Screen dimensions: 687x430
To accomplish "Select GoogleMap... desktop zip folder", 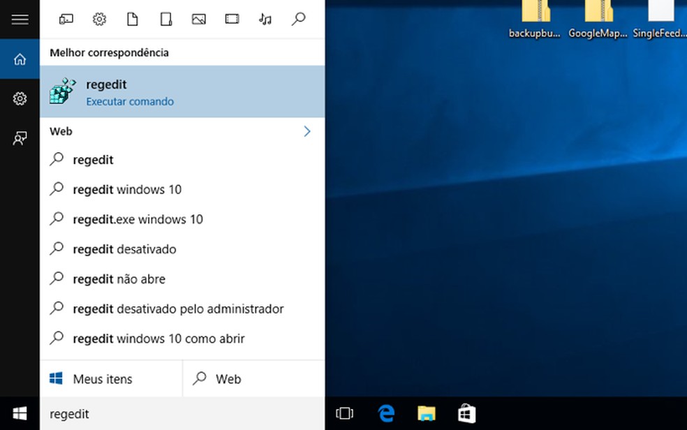I will pyautogui.click(x=598, y=20).
